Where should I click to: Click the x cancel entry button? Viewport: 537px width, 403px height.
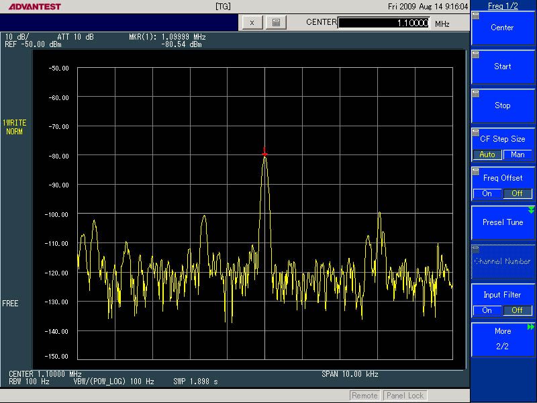[x=252, y=22]
